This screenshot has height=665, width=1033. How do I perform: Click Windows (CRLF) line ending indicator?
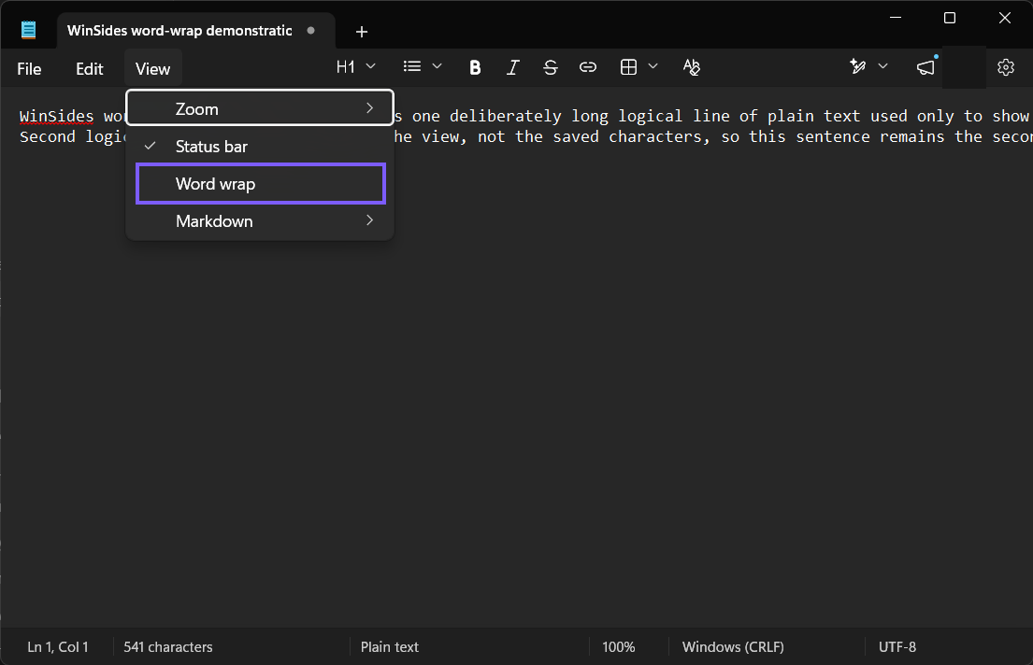[x=733, y=646]
